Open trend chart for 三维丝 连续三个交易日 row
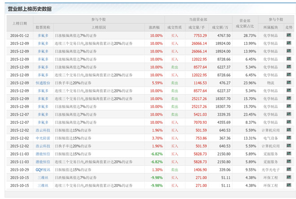 coord(289,185)
